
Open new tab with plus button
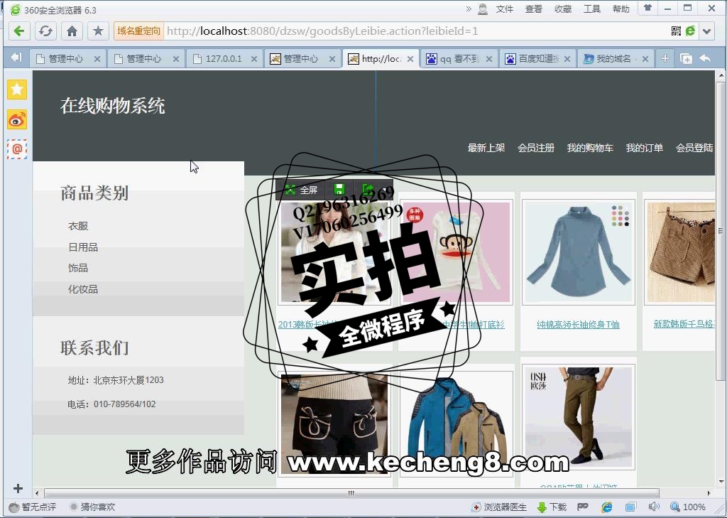pyautogui.click(x=665, y=58)
